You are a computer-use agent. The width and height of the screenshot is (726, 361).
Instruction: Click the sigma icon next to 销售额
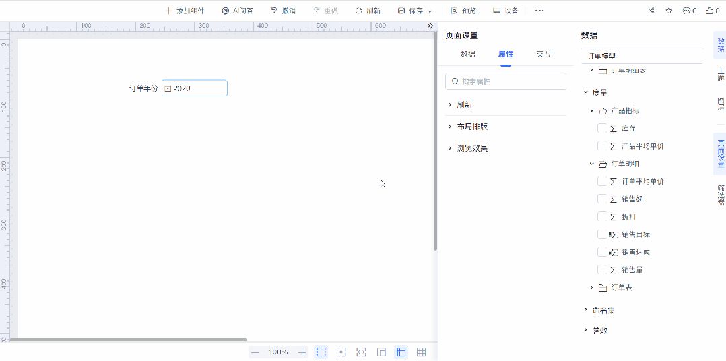[614, 199]
